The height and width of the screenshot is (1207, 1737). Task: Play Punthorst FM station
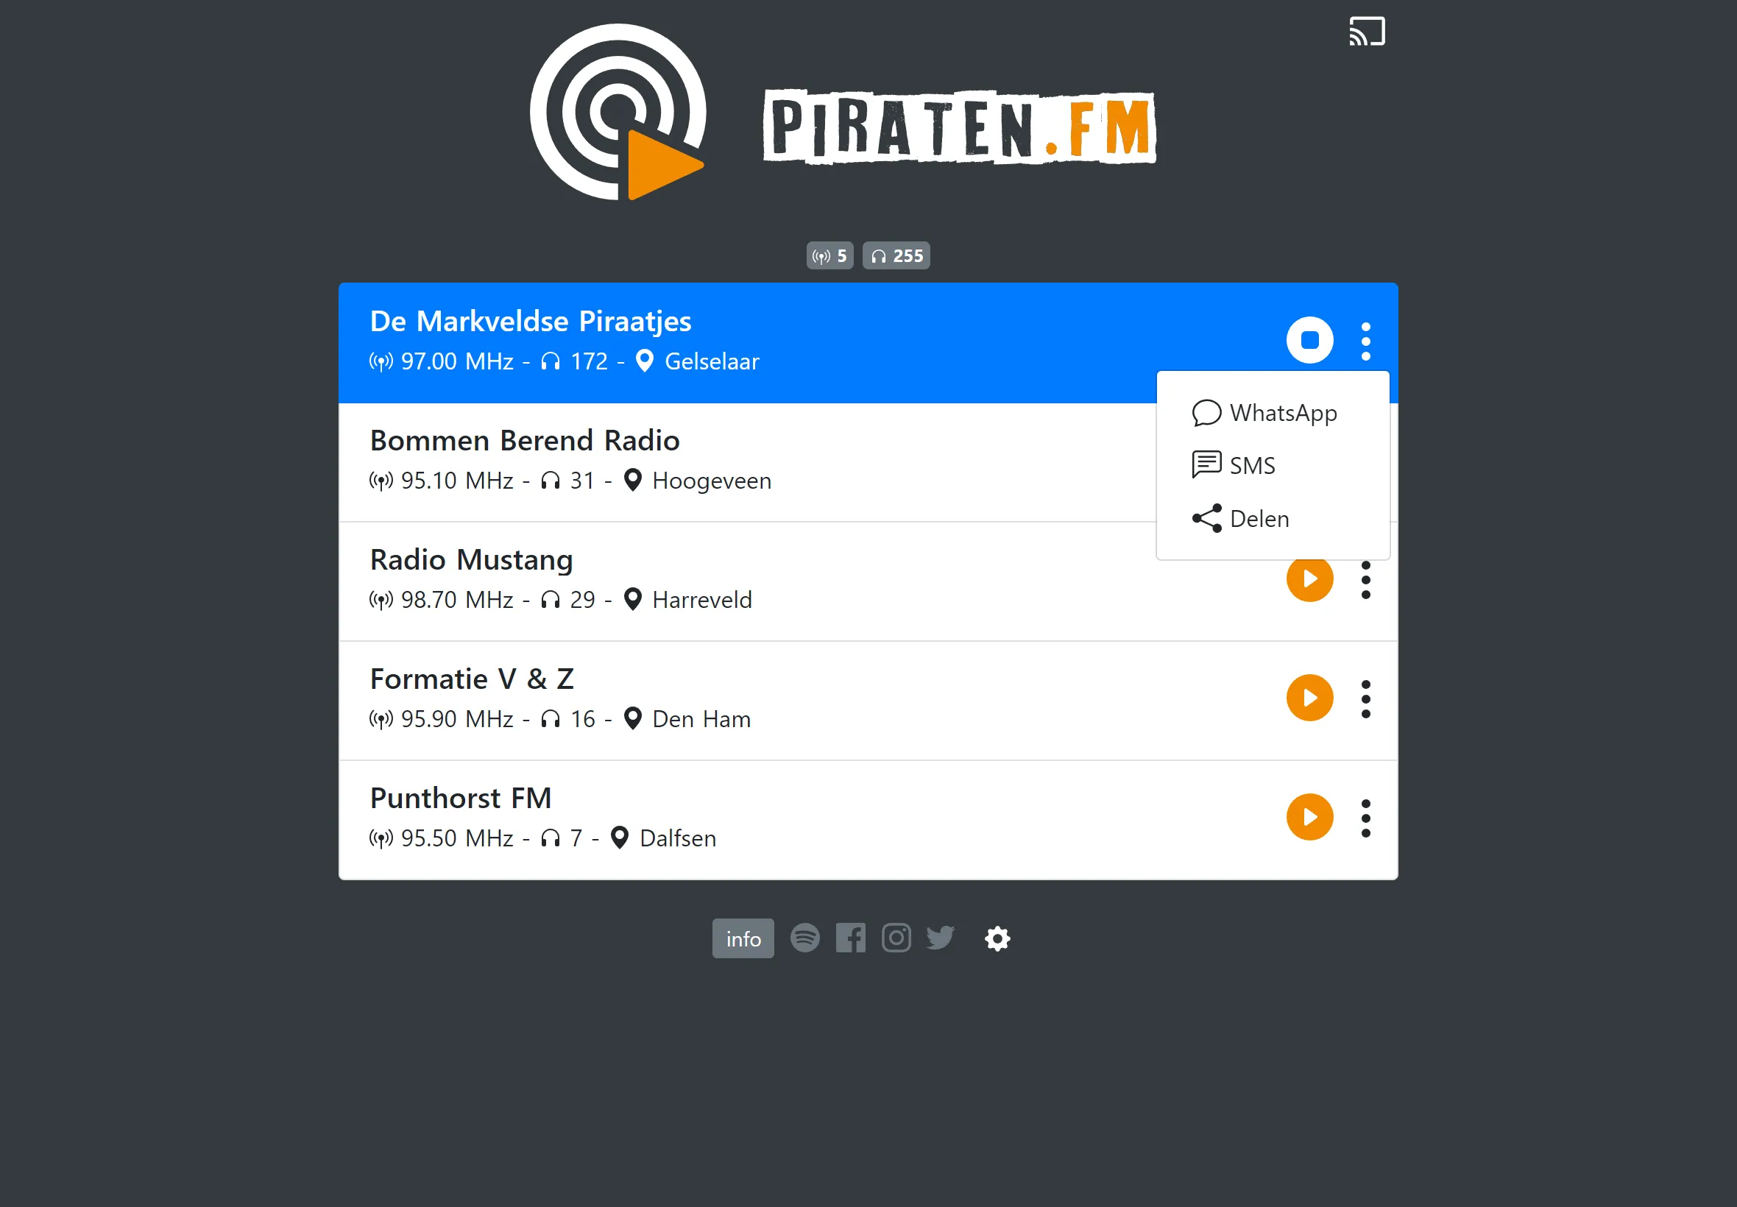1311,816
